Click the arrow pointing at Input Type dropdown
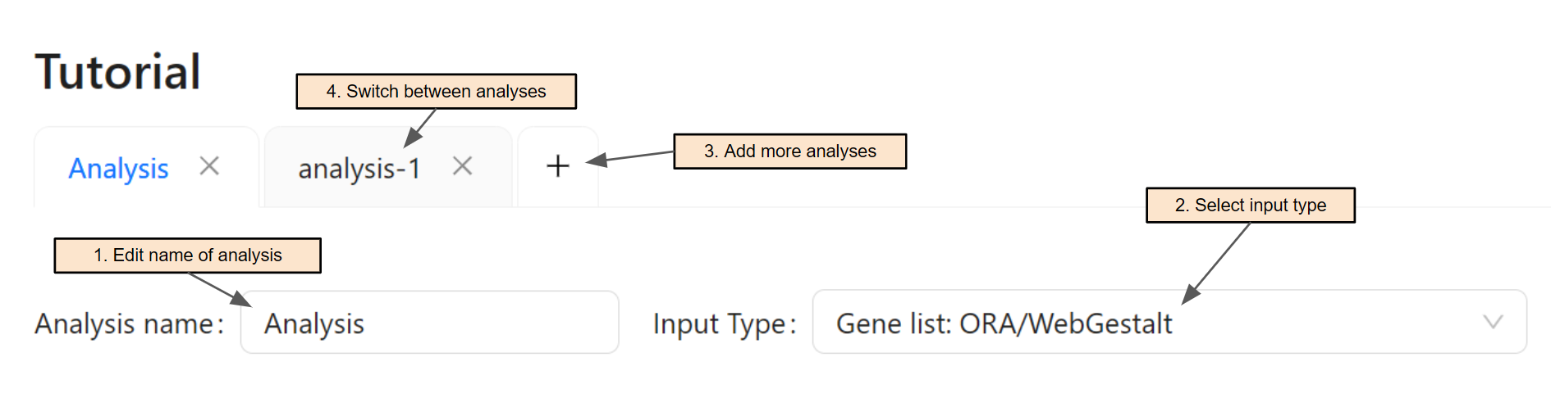This screenshot has height=416, width=1551. tap(1219, 260)
